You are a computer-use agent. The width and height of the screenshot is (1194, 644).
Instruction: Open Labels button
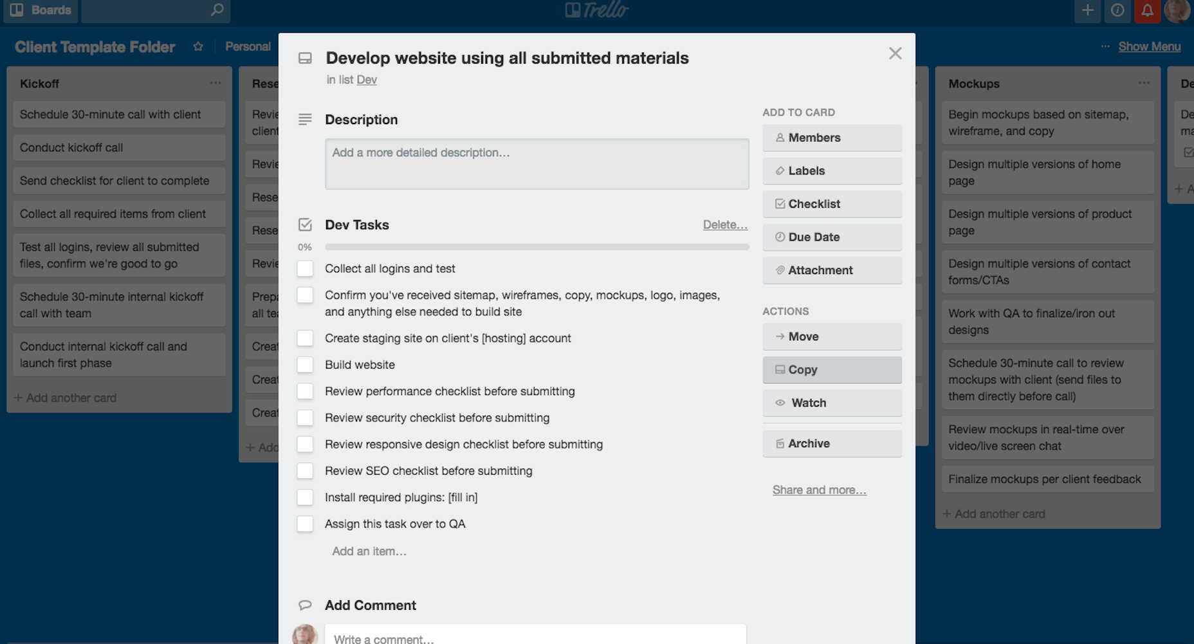[x=832, y=171]
